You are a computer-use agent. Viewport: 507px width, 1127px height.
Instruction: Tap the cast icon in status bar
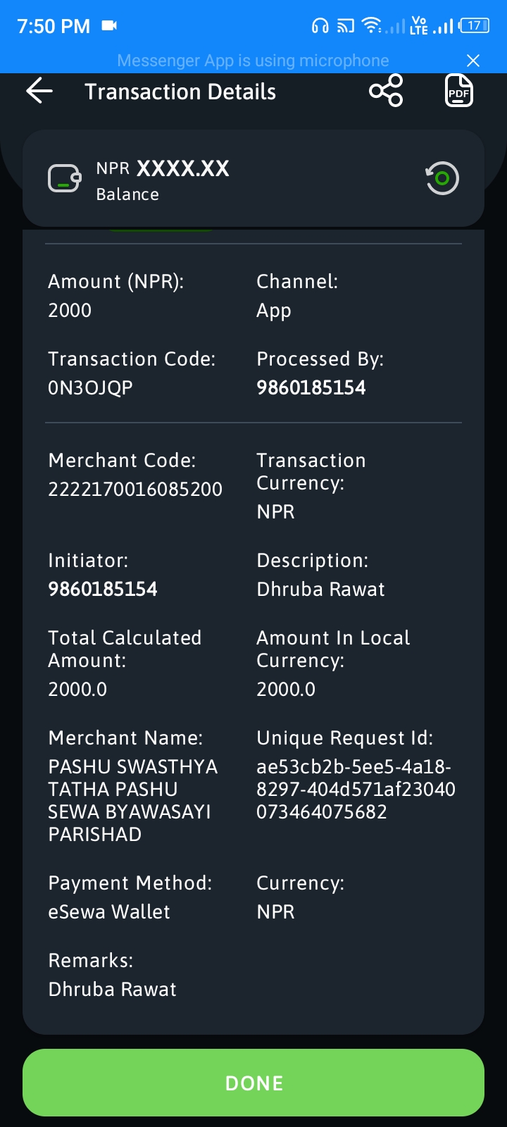[x=346, y=27]
